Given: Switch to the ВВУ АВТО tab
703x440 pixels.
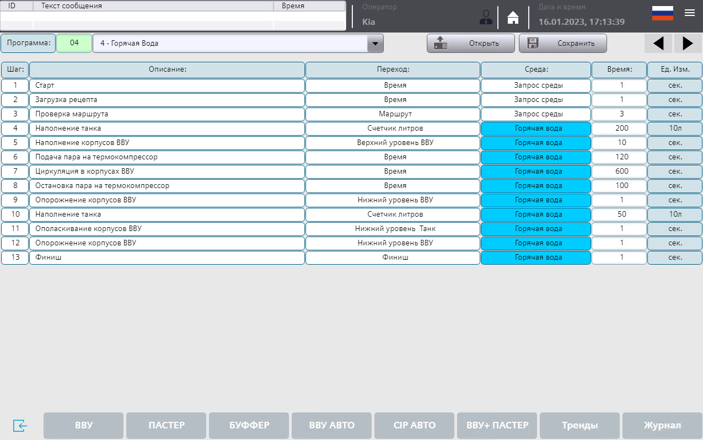Looking at the screenshot, I should [x=331, y=425].
